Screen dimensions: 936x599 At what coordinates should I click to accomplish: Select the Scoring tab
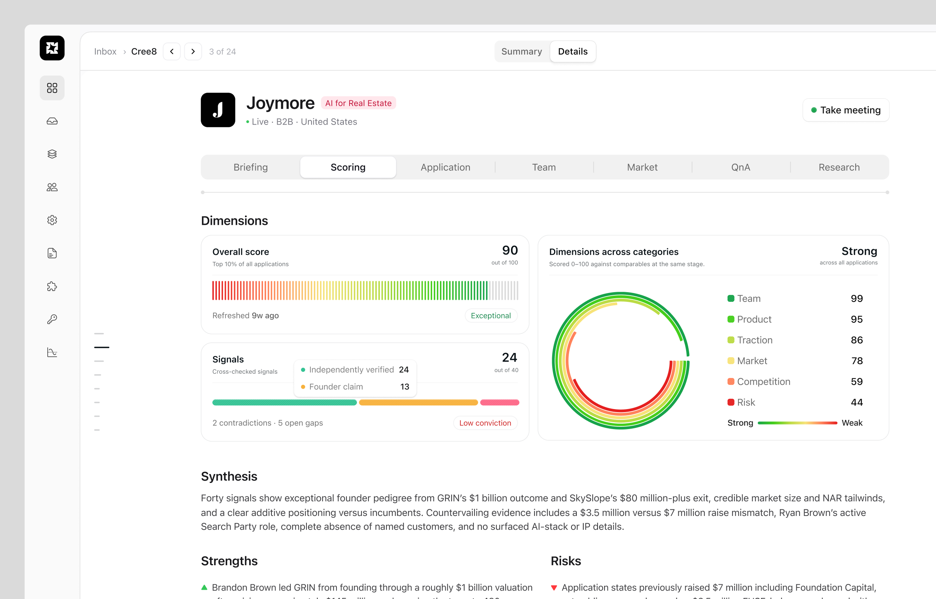pyautogui.click(x=348, y=167)
